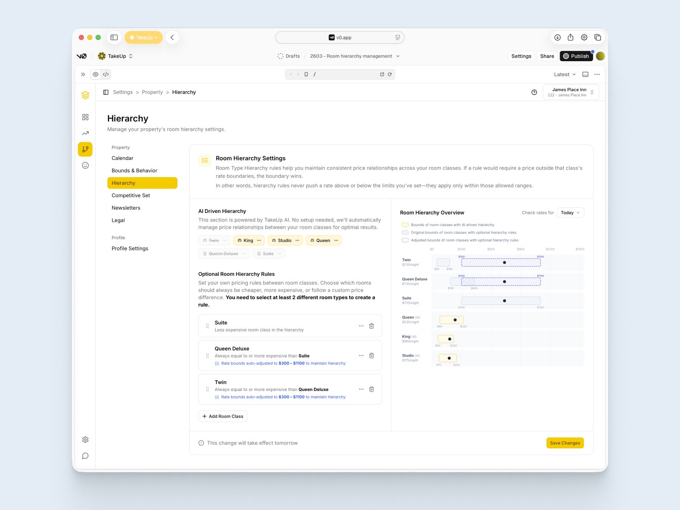Open v0 Settings button
The image size is (680, 510).
coord(521,56)
